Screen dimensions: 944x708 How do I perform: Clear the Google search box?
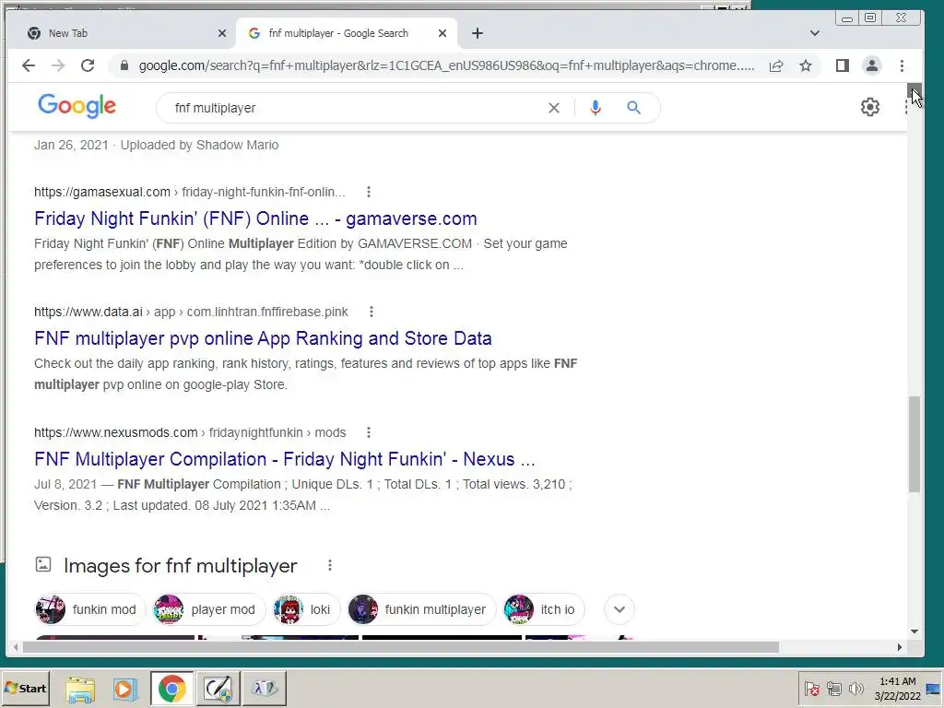(553, 108)
